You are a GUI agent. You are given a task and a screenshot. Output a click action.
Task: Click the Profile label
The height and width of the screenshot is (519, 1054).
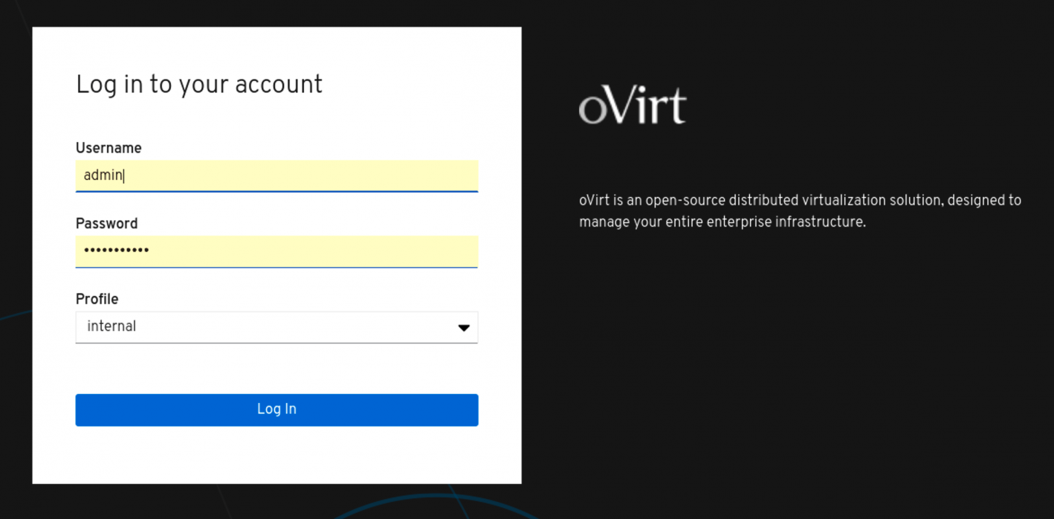click(x=97, y=299)
